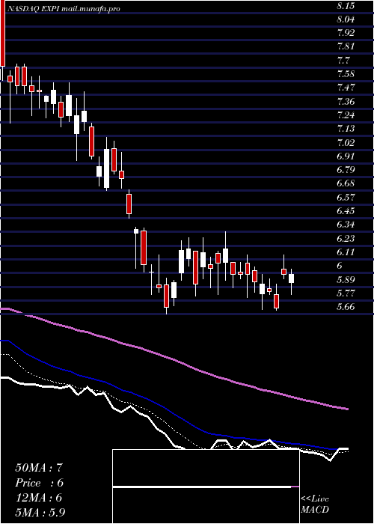Click the NASDAQ EXPI mail.munafa.pro title text

pyautogui.click(x=64, y=9)
